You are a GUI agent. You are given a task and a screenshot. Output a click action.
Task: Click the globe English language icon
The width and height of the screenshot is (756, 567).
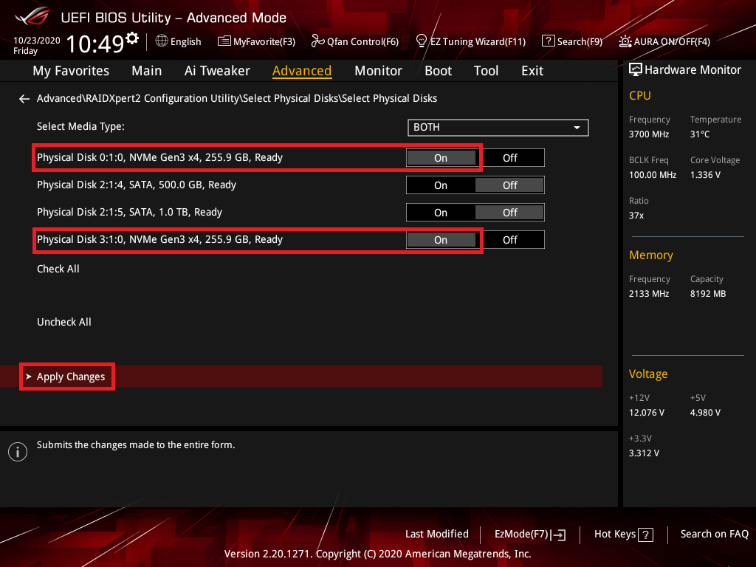click(x=162, y=41)
